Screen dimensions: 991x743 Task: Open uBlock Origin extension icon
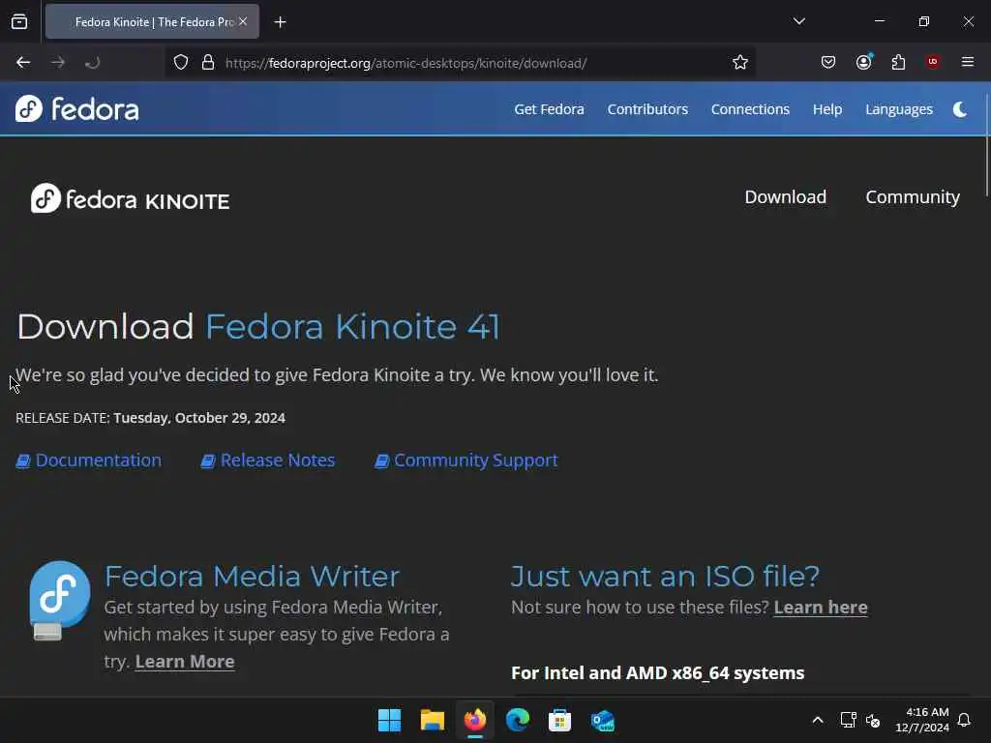(932, 62)
